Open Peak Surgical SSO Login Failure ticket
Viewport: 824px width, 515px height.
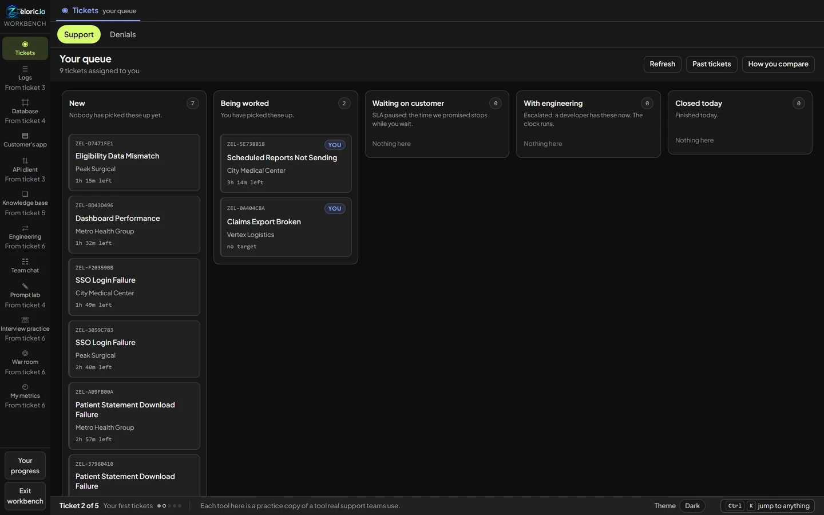[134, 349]
